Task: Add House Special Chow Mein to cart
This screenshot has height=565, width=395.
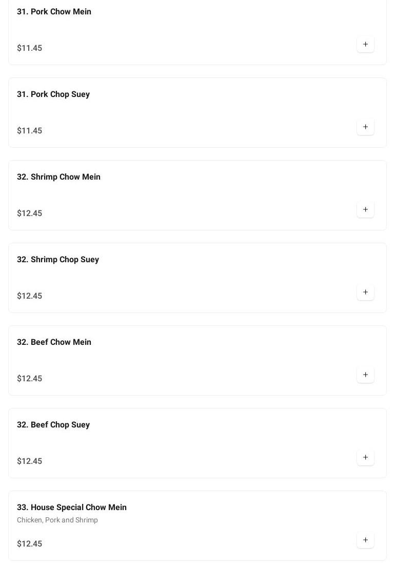Action: pos(365,540)
